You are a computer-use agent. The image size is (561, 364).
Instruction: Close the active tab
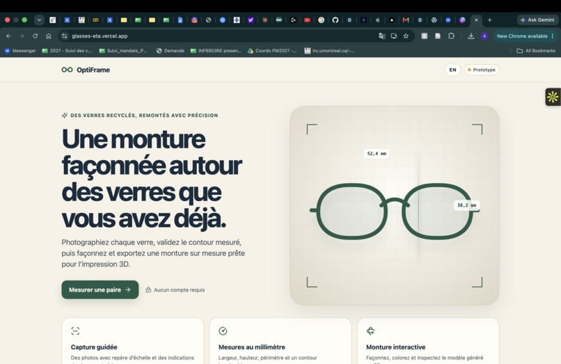pyautogui.click(x=476, y=20)
